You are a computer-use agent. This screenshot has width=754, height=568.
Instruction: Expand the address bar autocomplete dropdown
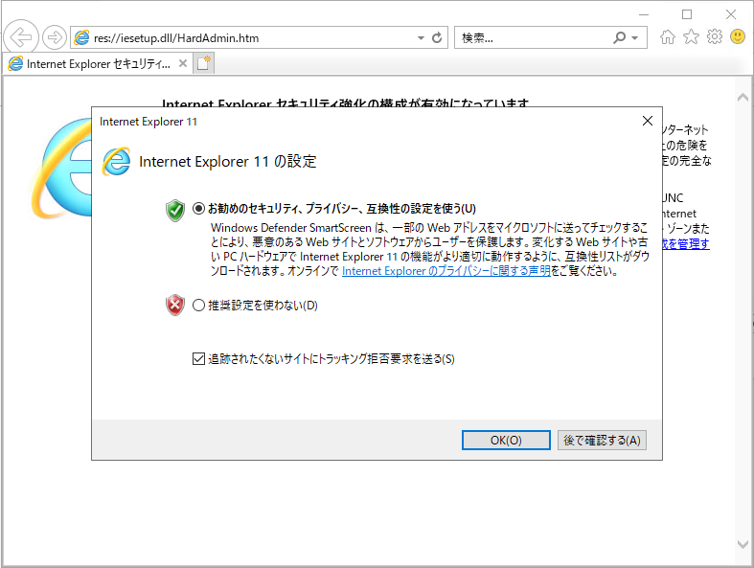pyautogui.click(x=421, y=37)
